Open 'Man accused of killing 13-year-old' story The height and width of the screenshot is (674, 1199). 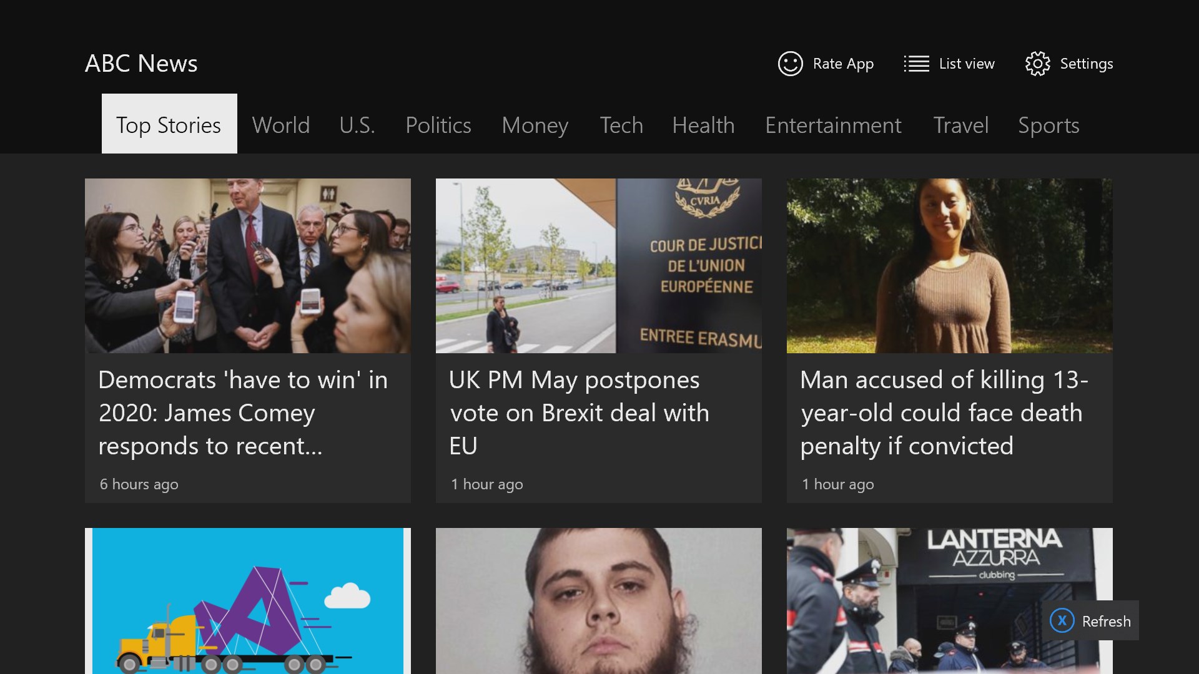click(x=943, y=413)
